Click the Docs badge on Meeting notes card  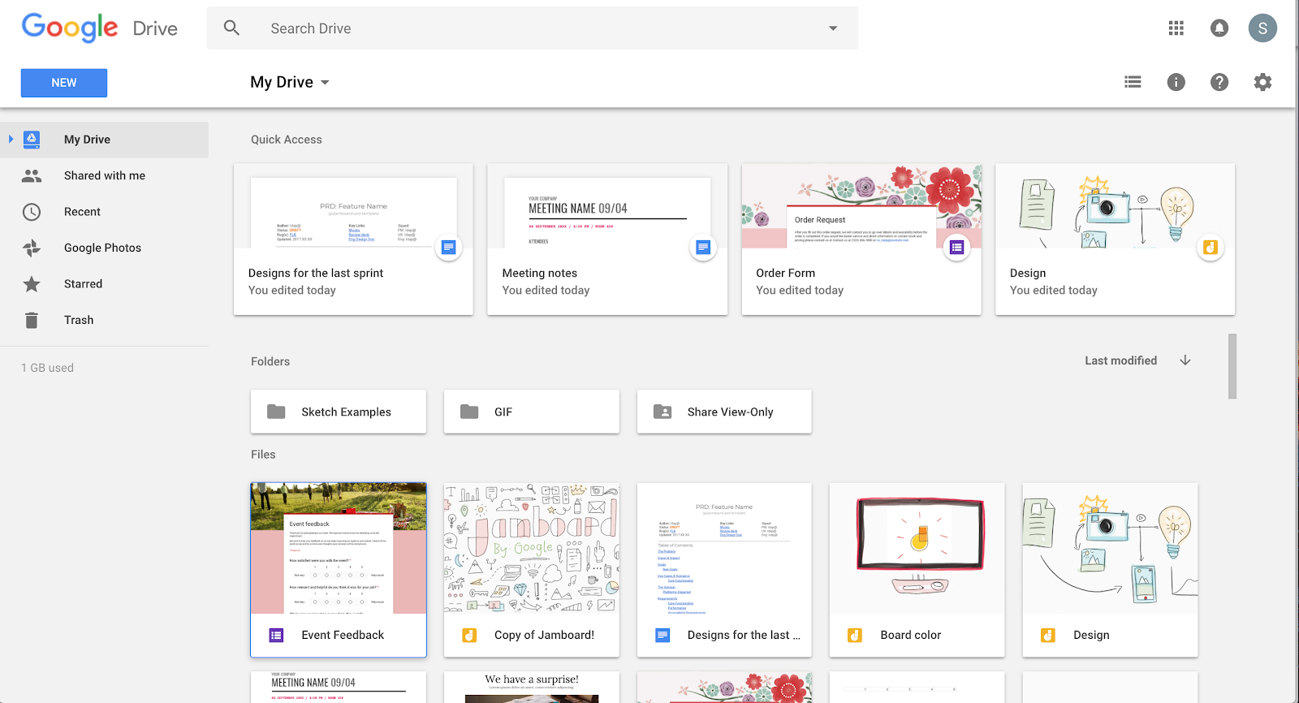point(703,247)
